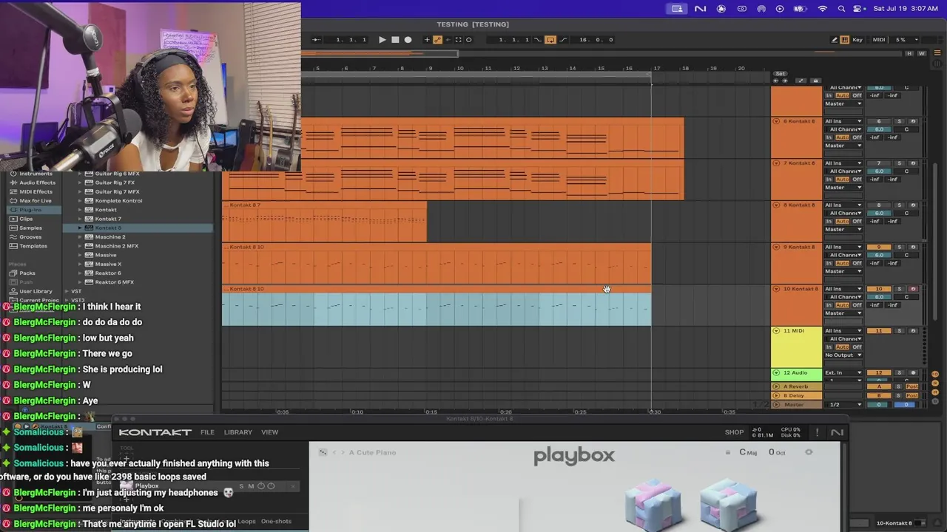Click the Session Record circle icon

click(468, 40)
